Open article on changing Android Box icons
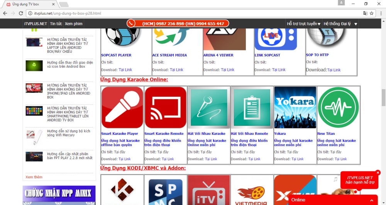Viewport: 386px width, 205px height. tap(70, 64)
